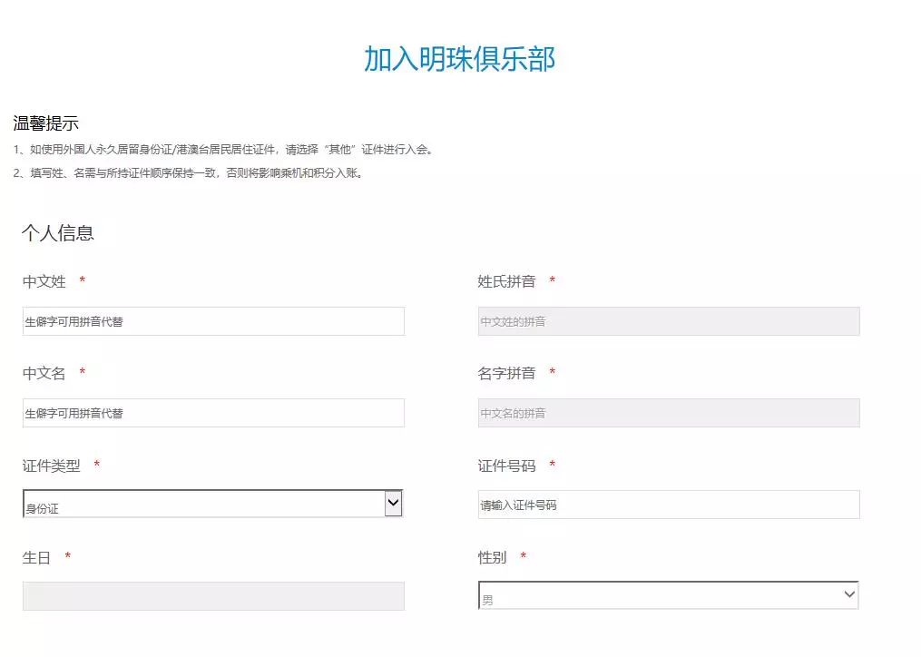This screenshot has width=921, height=657.
Task: Click the 中文姓 input field
Action: pos(213,321)
